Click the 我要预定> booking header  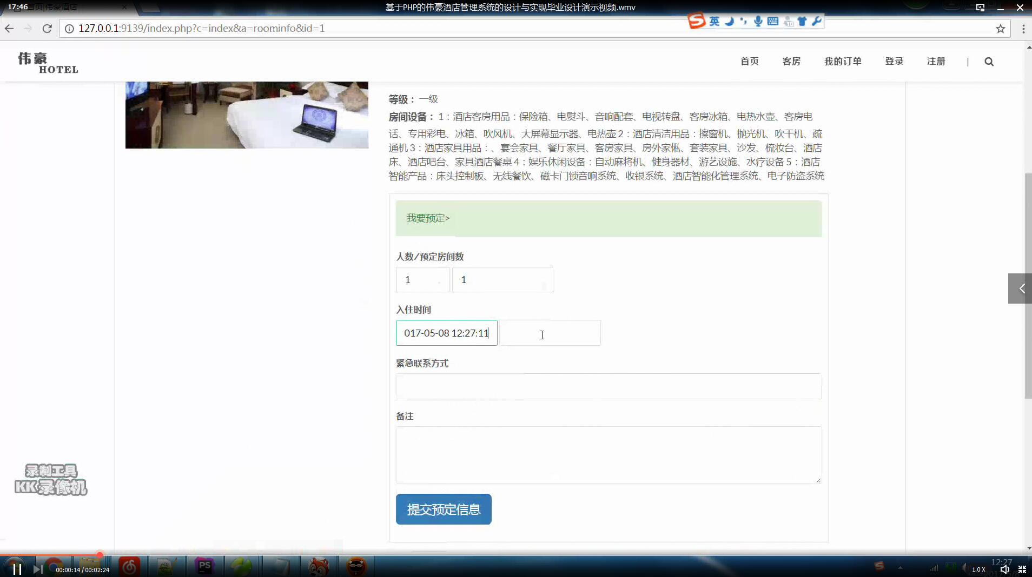(x=428, y=218)
